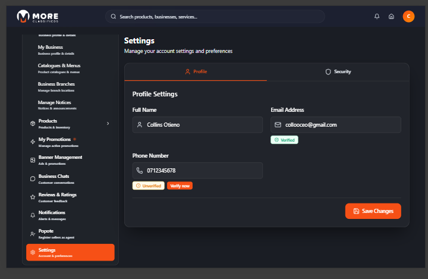This screenshot has height=279, width=428.
Task: Click the Reviews & Ratings star icon
Action: [33, 197]
